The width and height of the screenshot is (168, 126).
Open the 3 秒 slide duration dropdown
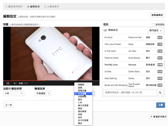click(14, 94)
